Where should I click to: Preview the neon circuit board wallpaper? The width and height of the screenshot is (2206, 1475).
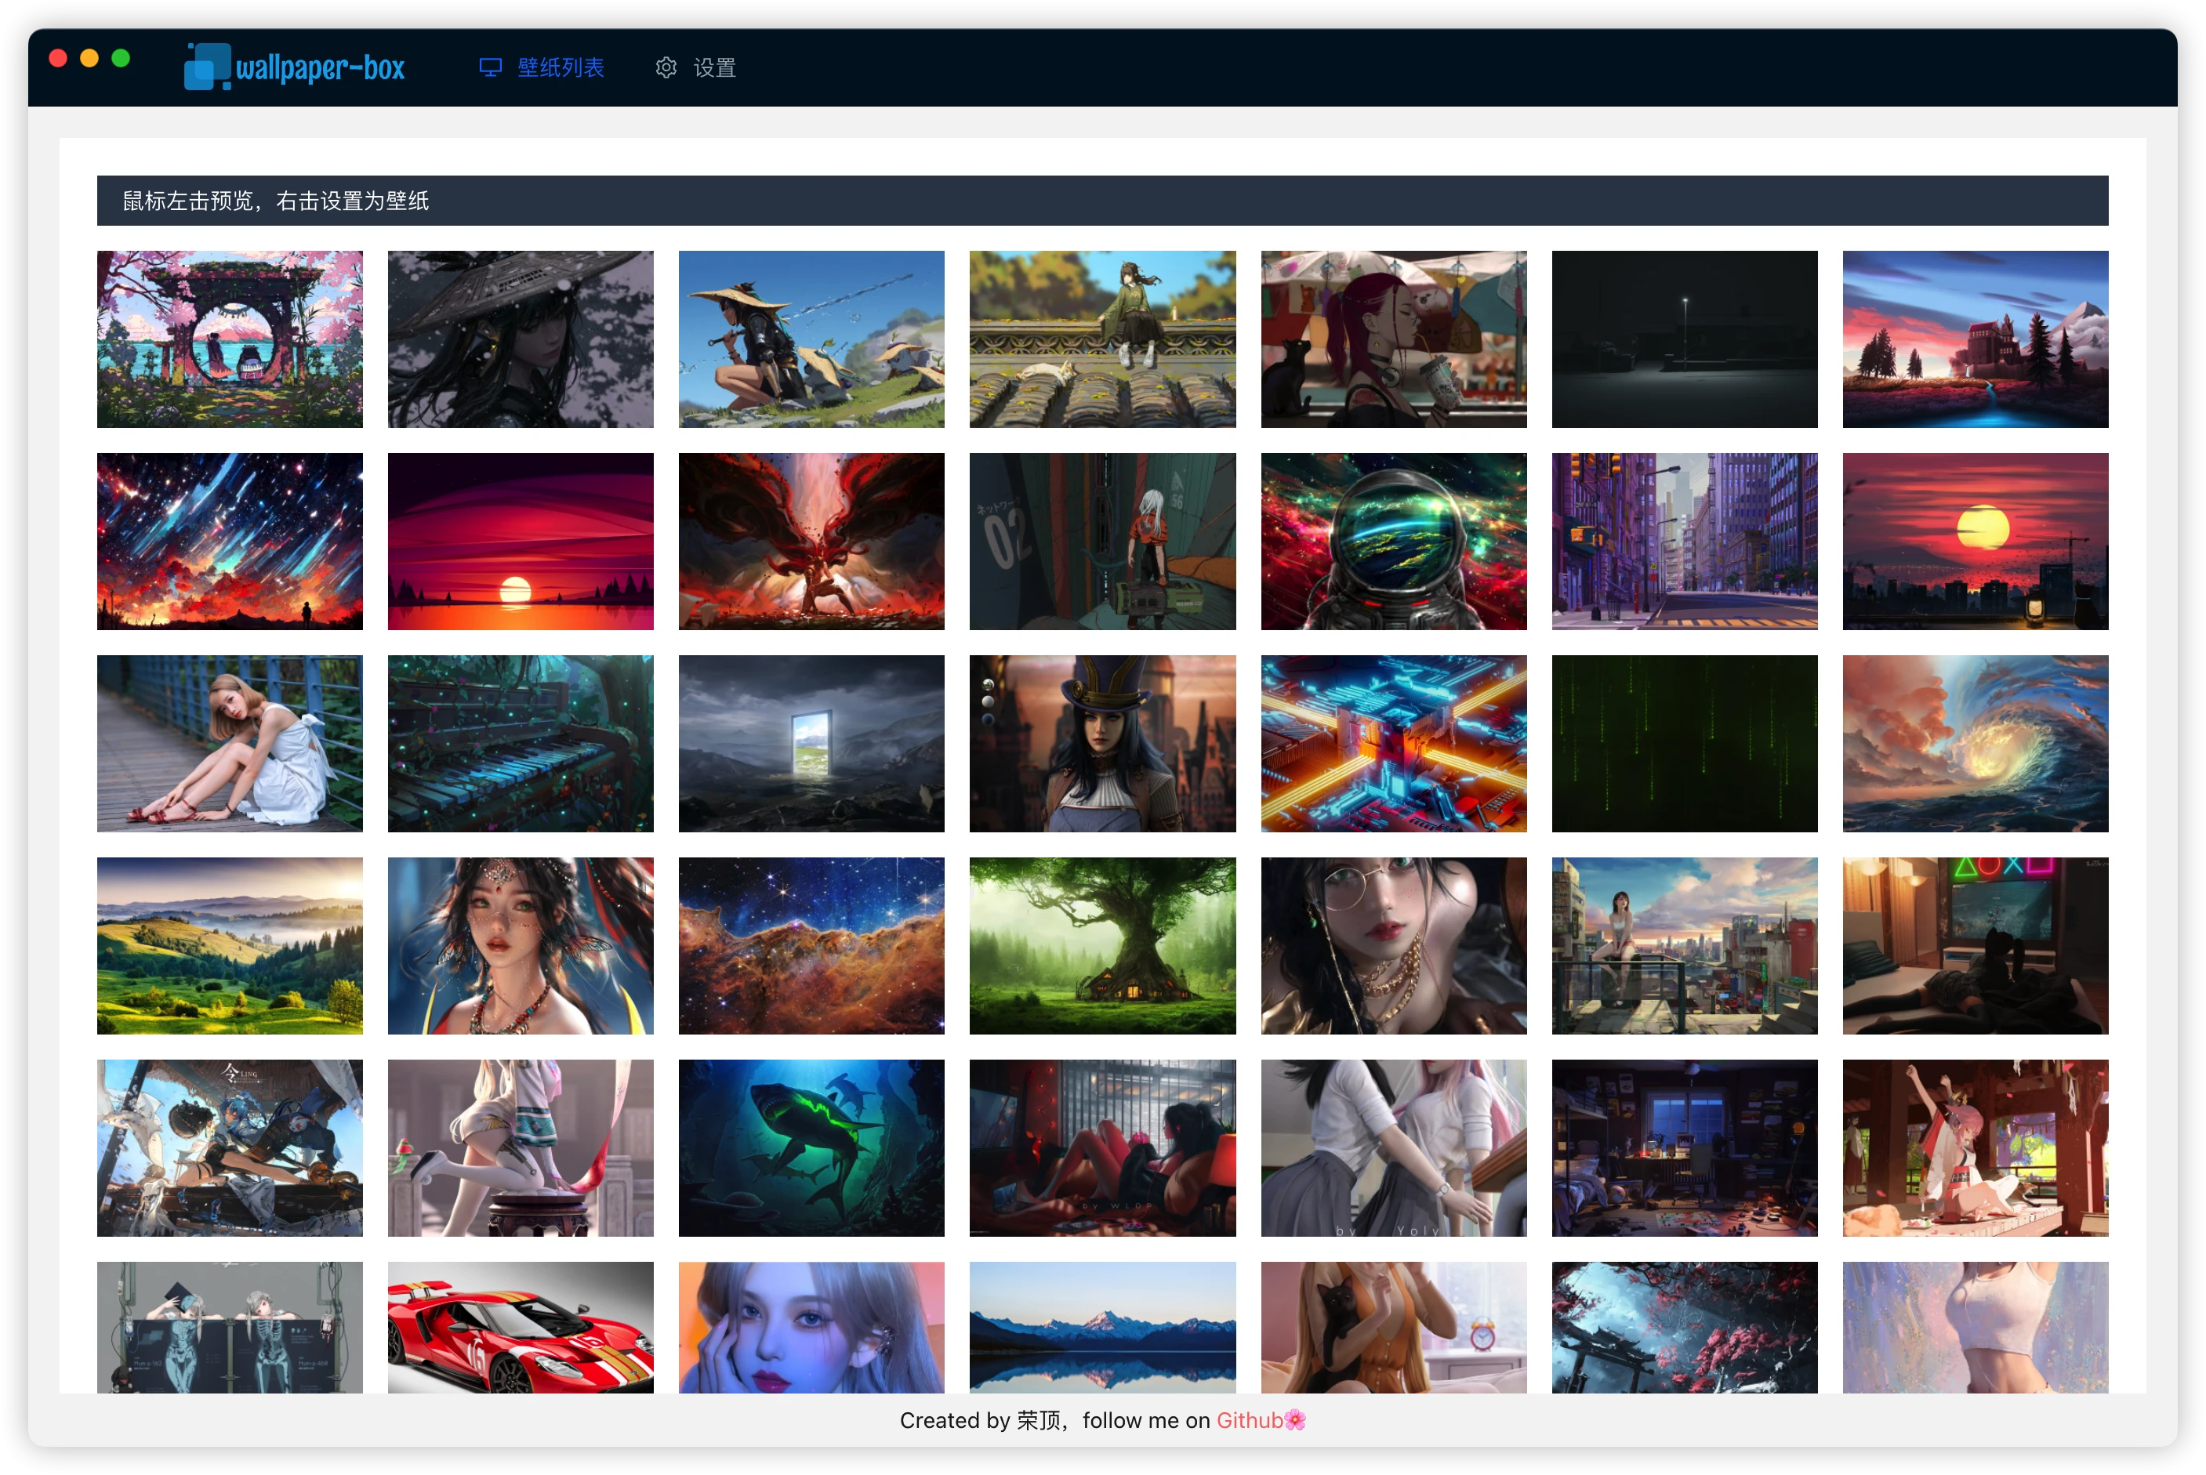coord(1393,744)
